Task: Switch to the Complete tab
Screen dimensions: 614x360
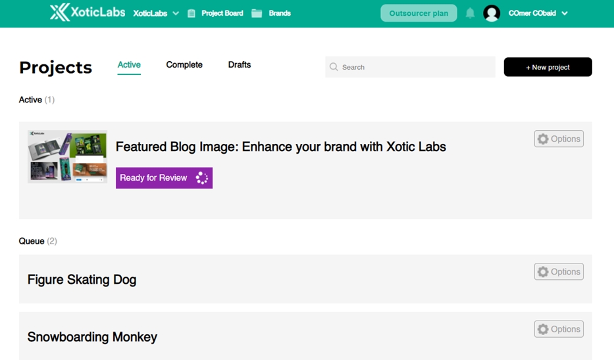Action: click(184, 64)
